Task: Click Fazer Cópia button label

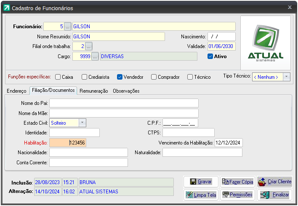Action: pos(241,182)
